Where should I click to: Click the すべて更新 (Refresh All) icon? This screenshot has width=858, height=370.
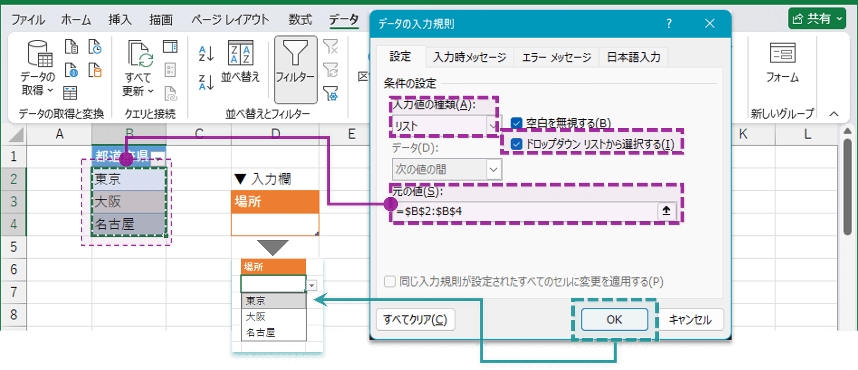click(140, 54)
